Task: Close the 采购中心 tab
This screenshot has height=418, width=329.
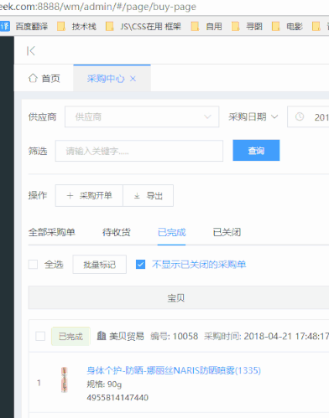Action: (x=133, y=79)
